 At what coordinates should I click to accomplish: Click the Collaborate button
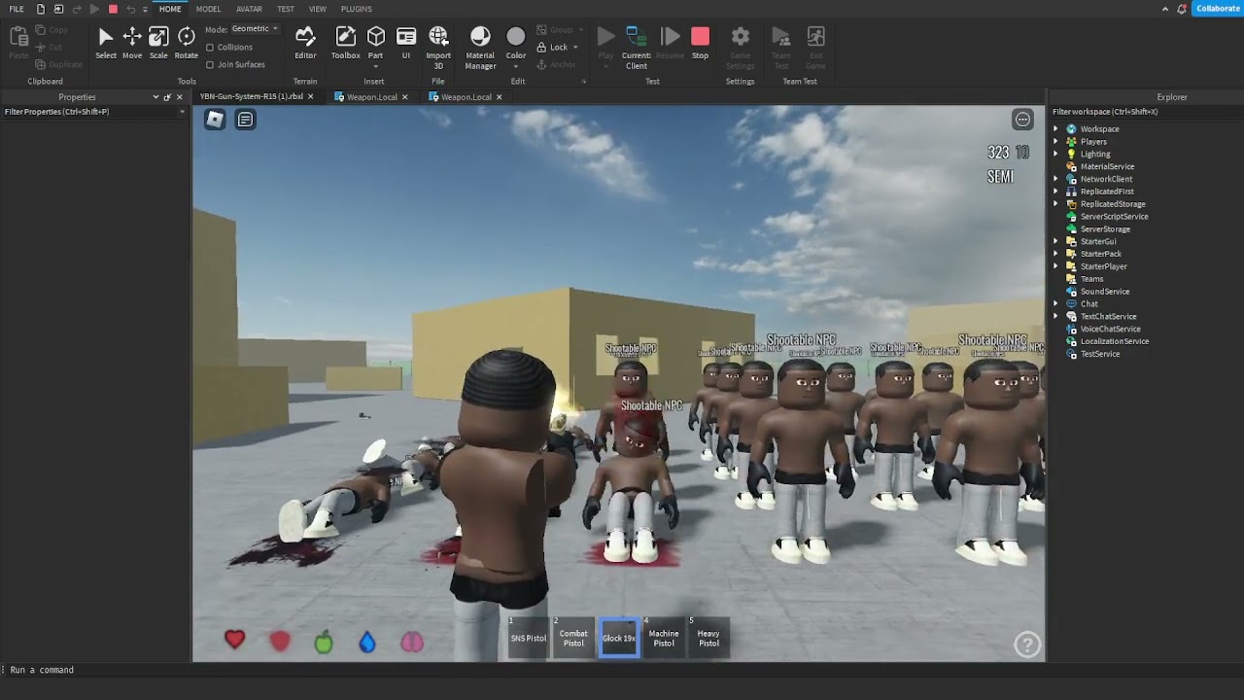pyautogui.click(x=1218, y=9)
